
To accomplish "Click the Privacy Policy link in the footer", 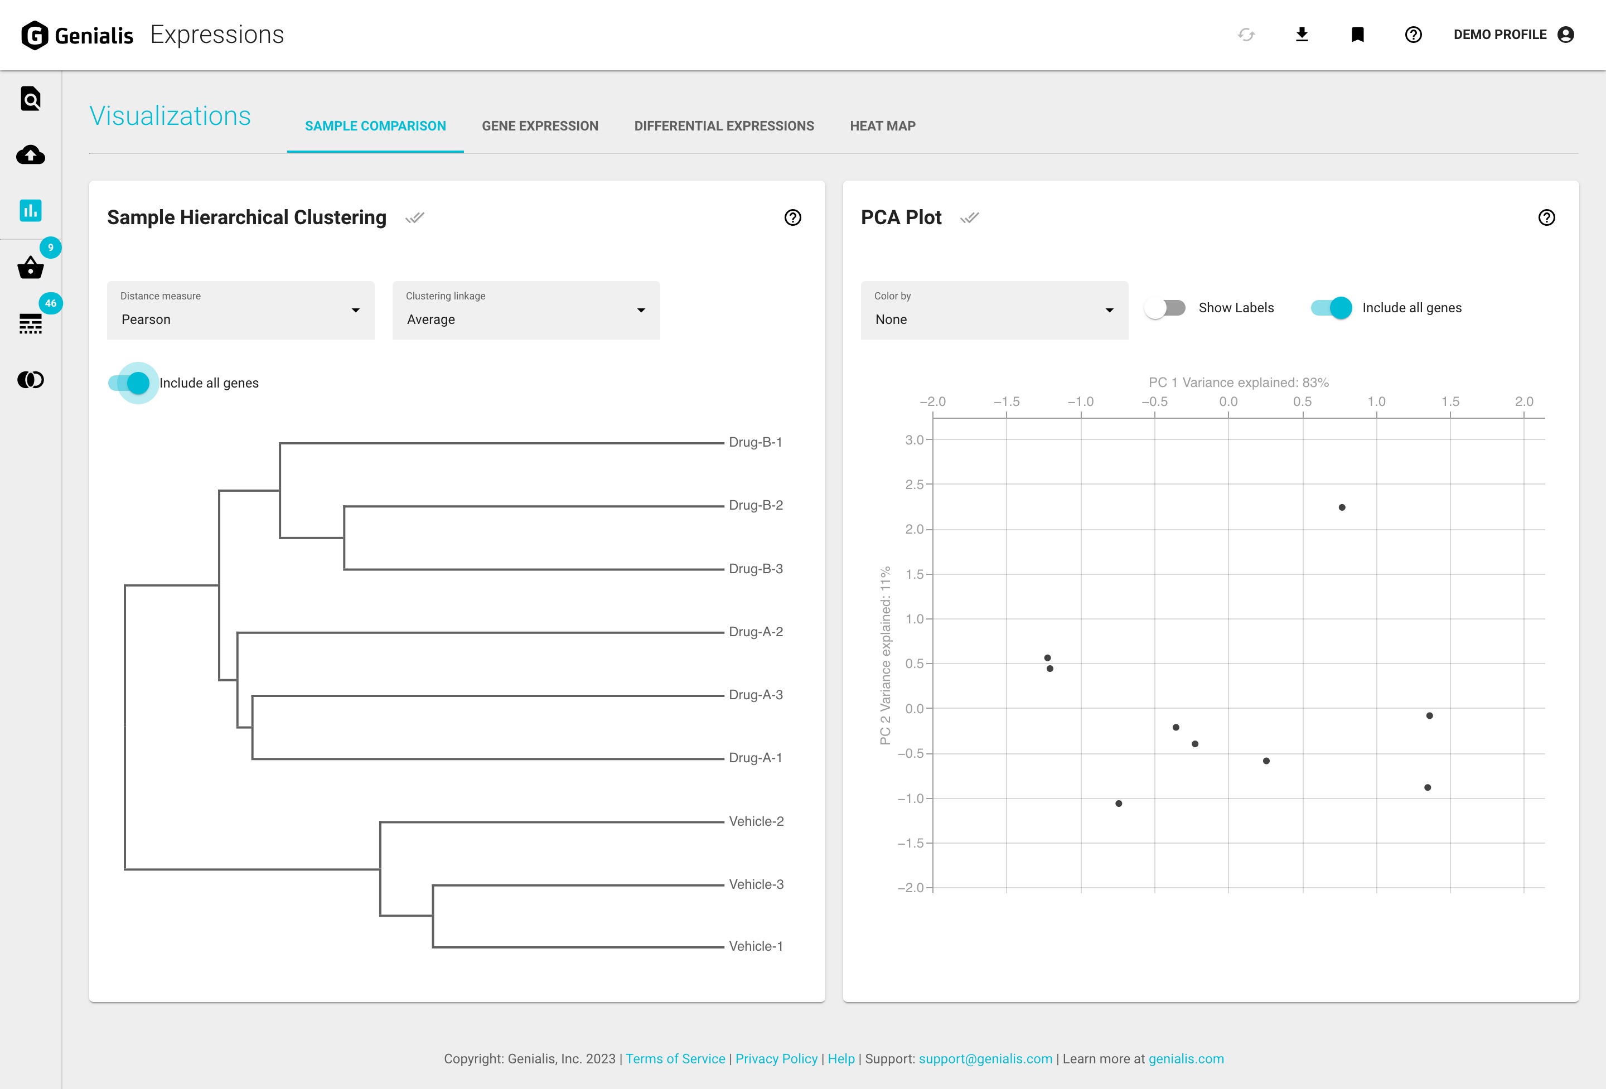I will [776, 1058].
